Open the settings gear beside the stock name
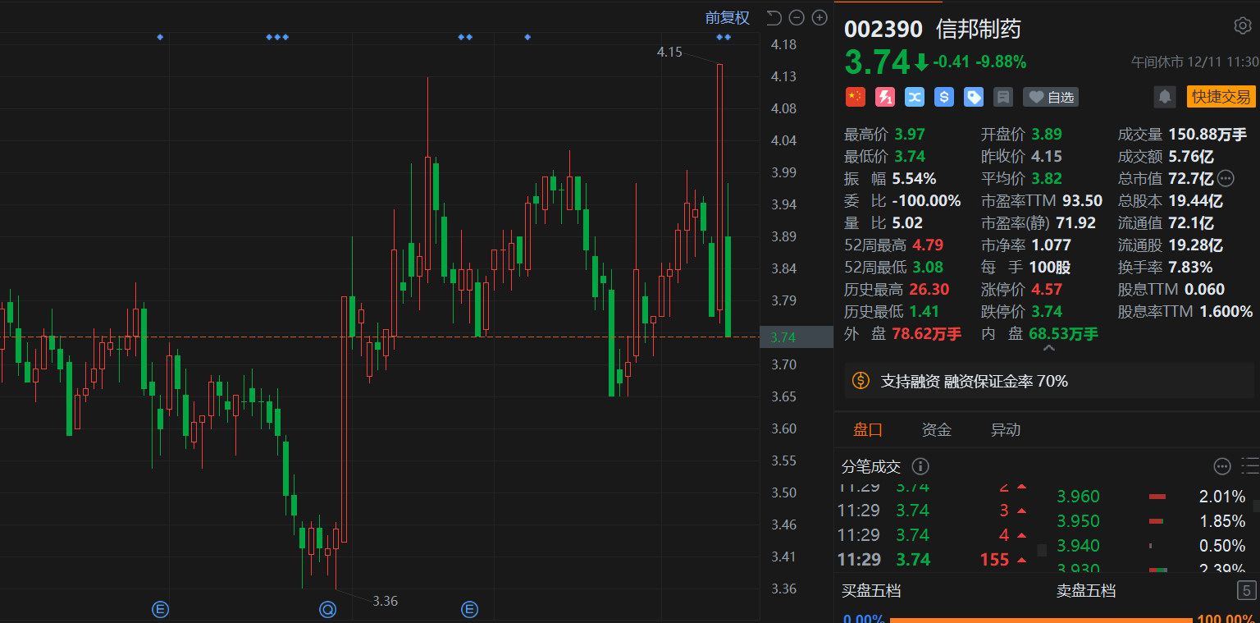1260x623 pixels. (1242, 25)
